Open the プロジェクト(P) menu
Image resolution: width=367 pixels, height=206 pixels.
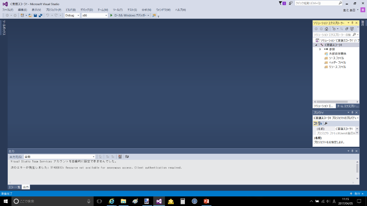[x=53, y=10]
